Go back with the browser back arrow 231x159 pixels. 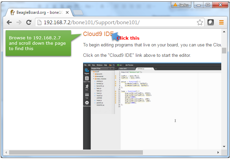click(x=9, y=23)
